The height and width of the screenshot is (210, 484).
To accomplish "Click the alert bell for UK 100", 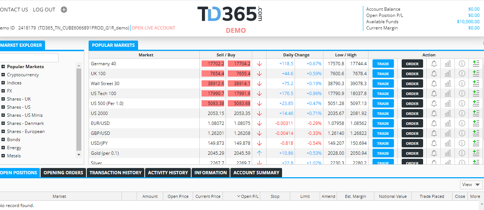I will tap(434, 74).
